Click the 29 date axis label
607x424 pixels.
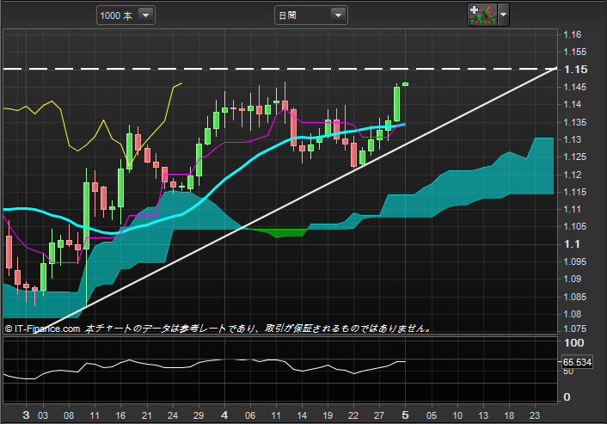[199, 415]
